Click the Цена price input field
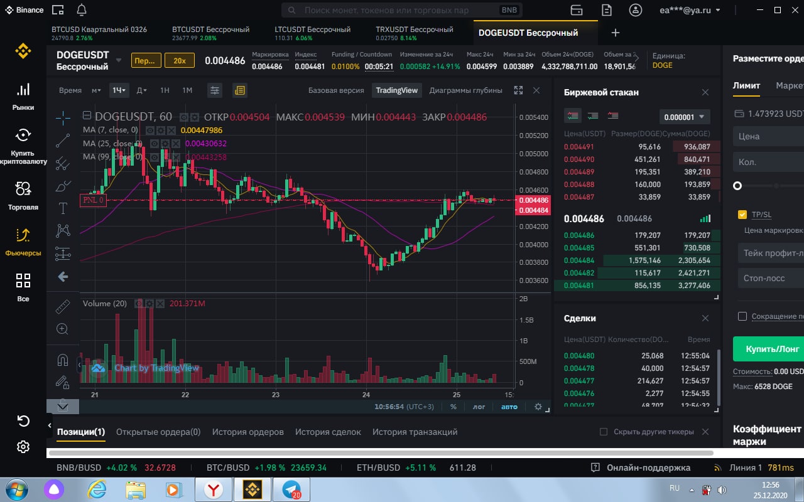804x502 pixels. (x=768, y=136)
